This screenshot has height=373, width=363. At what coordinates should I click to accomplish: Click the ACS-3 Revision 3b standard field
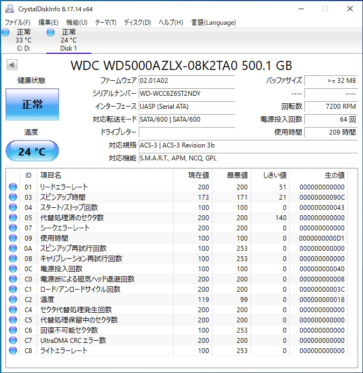248,145
